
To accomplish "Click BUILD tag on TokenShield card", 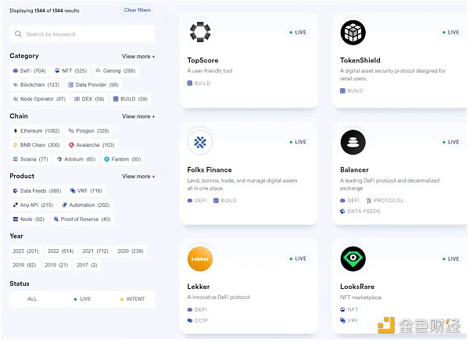I will point(352,91).
